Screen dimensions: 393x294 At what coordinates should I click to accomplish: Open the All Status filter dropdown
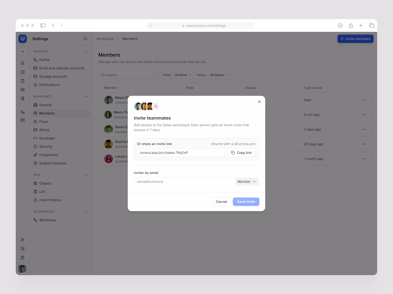219,75
